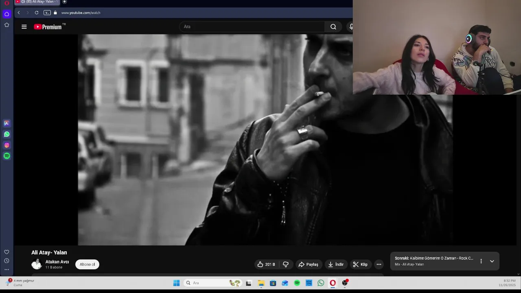This screenshot has height=293, width=521.
Task: Switch to the Ali Atay- Yalan tab
Action: pyautogui.click(x=37, y=2)
